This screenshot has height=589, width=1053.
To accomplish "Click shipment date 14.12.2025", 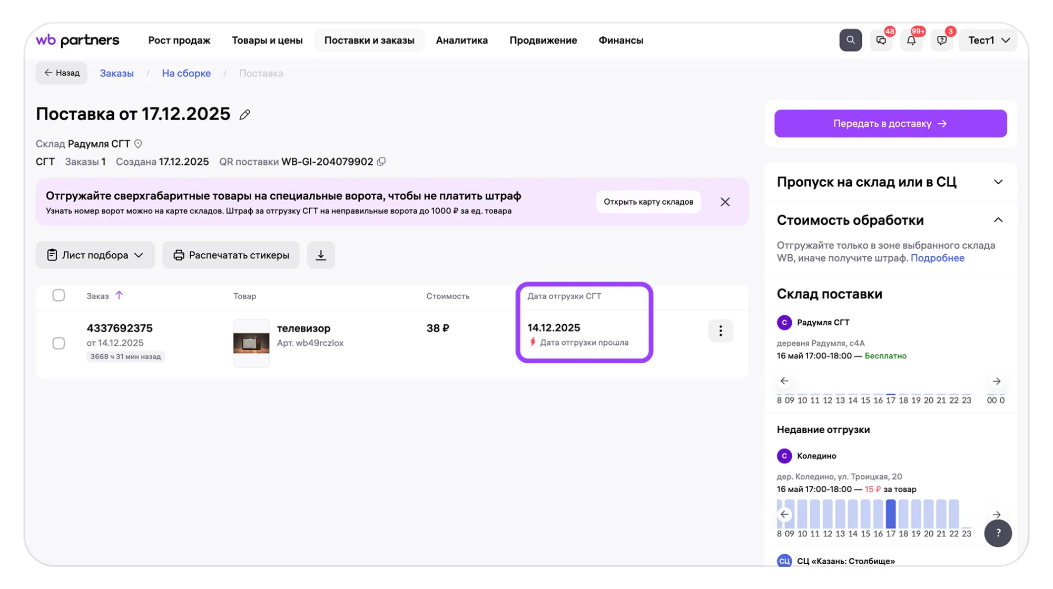I will [554, 327].
